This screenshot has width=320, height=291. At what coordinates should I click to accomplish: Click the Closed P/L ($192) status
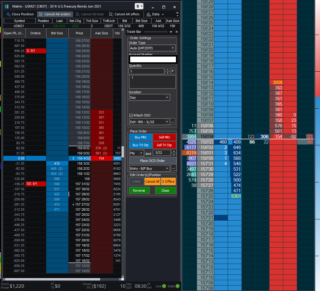94,286
